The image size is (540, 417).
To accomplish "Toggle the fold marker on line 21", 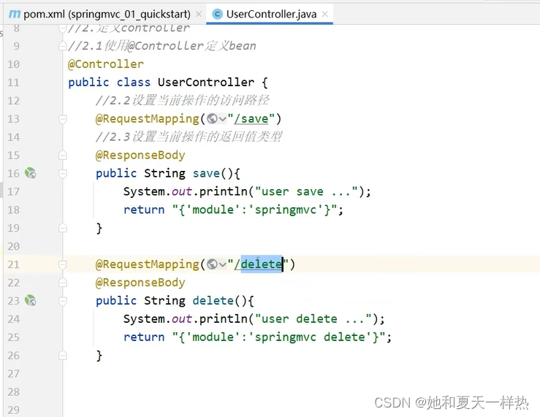I will pos(63,264).
